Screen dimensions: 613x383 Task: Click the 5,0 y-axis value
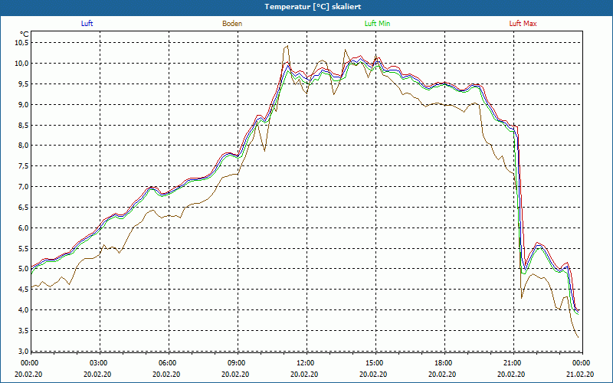click(x=23, y=269)
